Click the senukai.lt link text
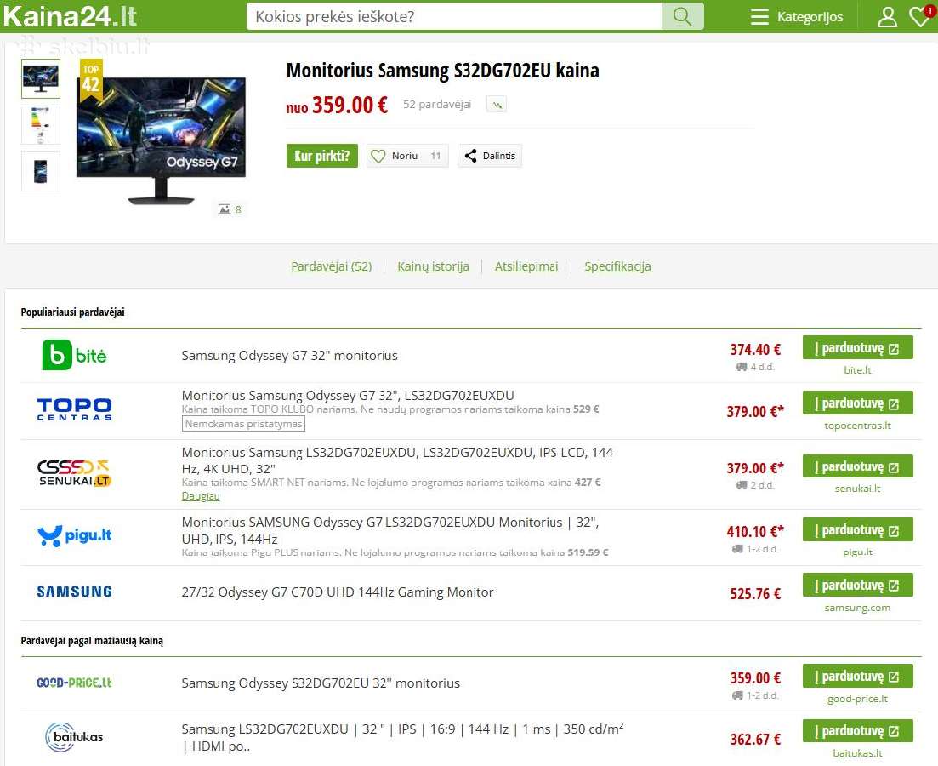This screenshot has width=938, height=766. (x=858, y=488)
